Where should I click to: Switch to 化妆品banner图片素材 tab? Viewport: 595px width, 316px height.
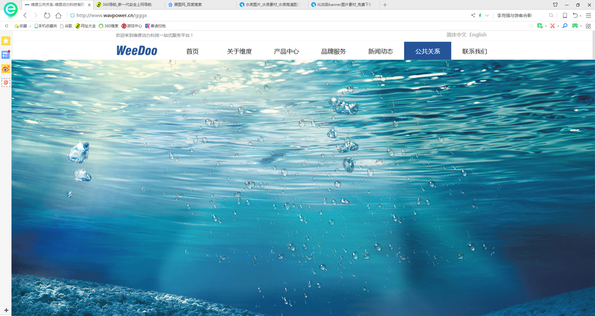[x=343, y=5]
